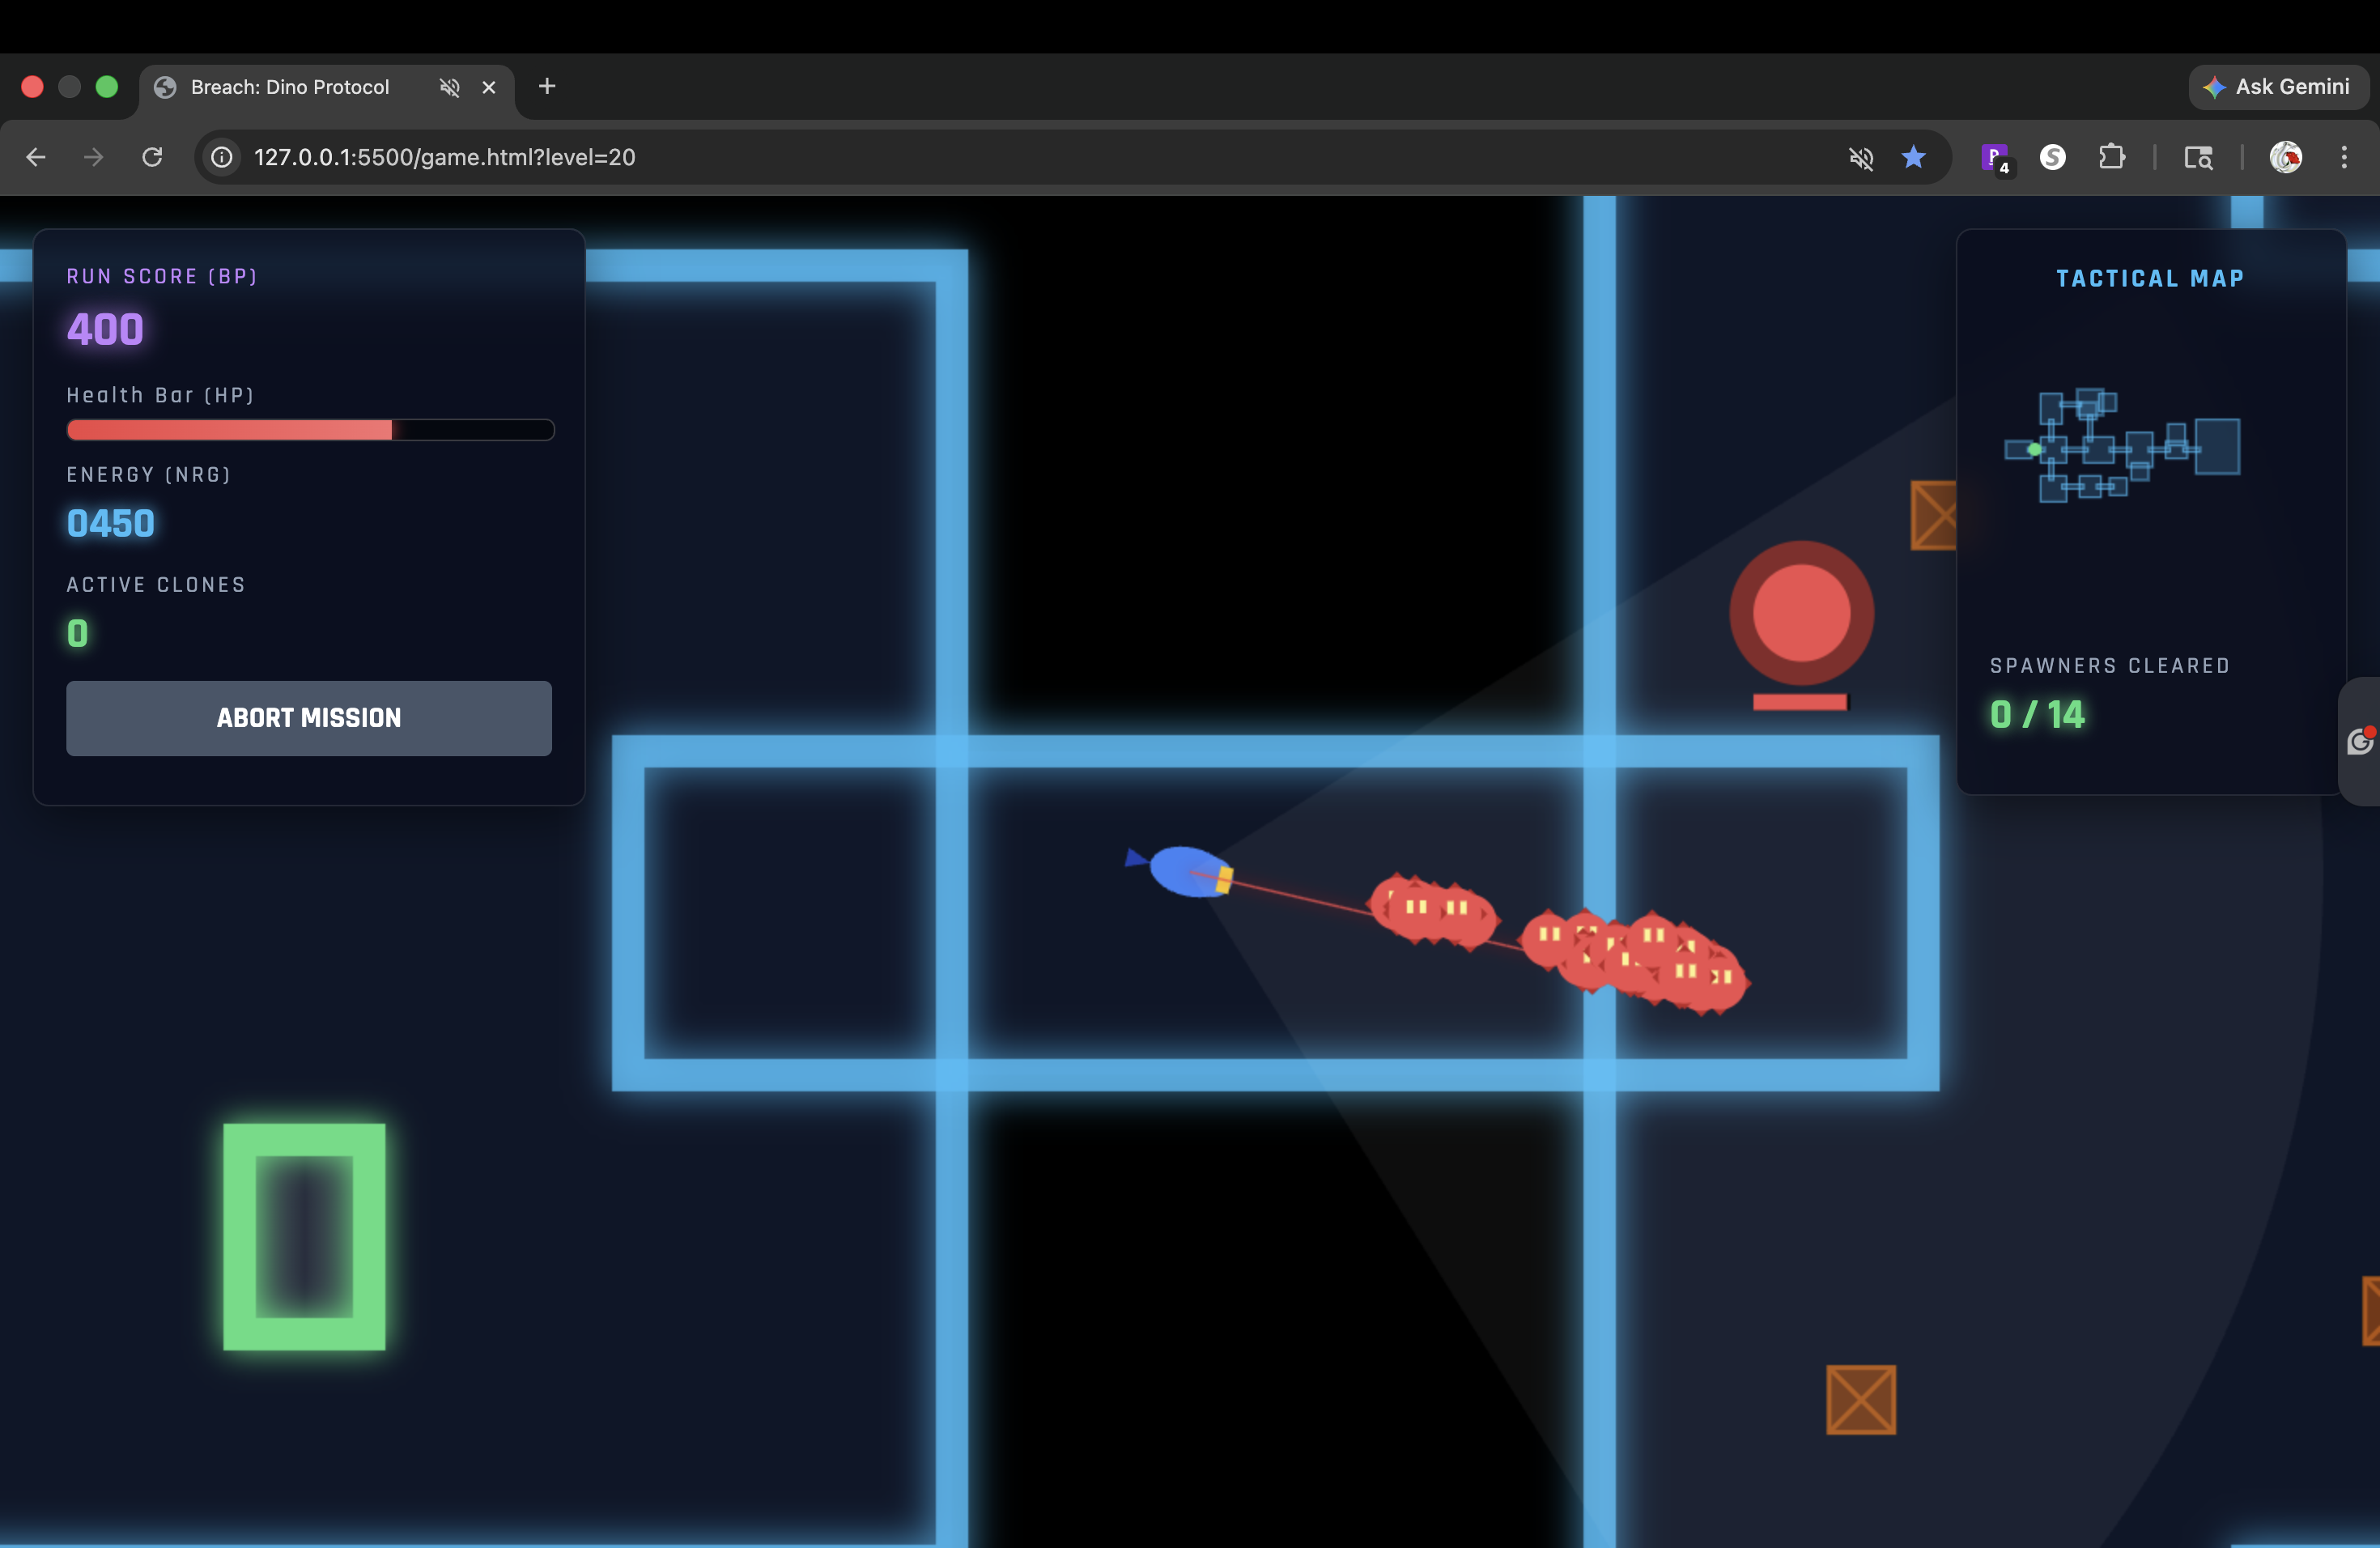Click the orange crate near the bottom
The image size is (2380, 1548).
click(1860, 1399)
